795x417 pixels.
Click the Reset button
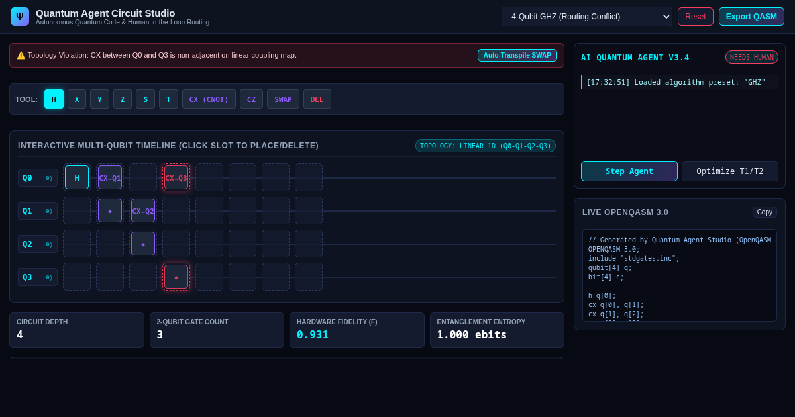(696, 17)
